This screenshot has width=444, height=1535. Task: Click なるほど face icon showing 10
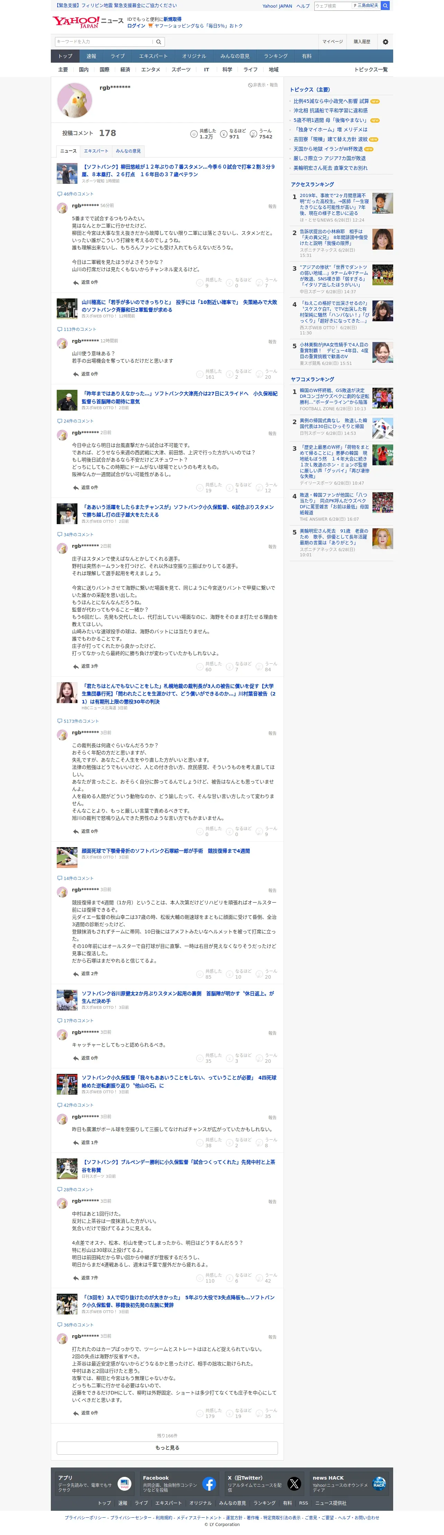point(230,974)
